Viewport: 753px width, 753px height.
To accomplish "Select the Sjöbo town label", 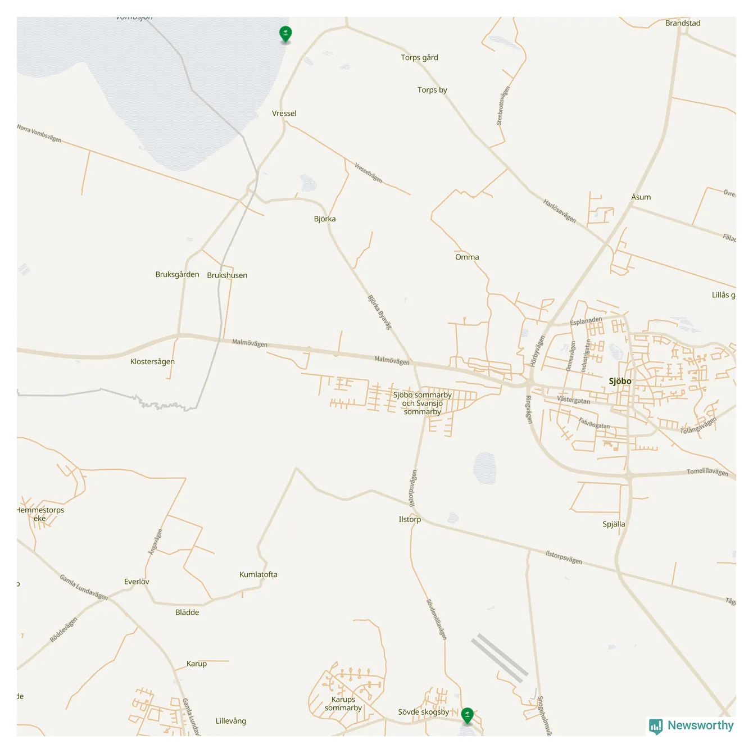I will coord(620,381).
